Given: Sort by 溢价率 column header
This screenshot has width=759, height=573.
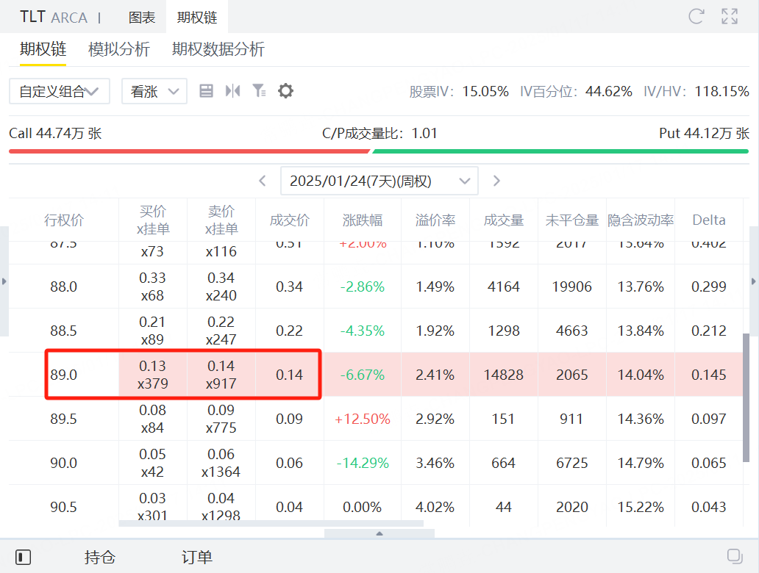Looking at the screenshot, I should tap(435, 220).
